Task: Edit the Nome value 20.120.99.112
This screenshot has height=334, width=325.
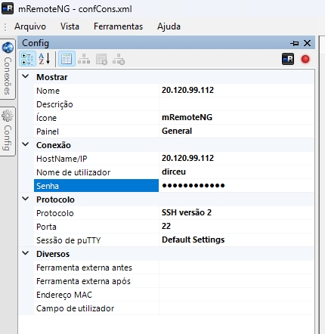Action: pos(237,91)
